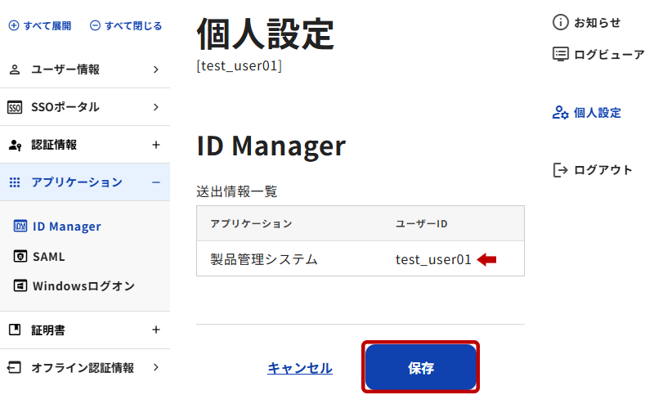The height and width of the screenshot is (395, 645).
Task: Click the SAML shield icon
Action: tap(21, 256)
